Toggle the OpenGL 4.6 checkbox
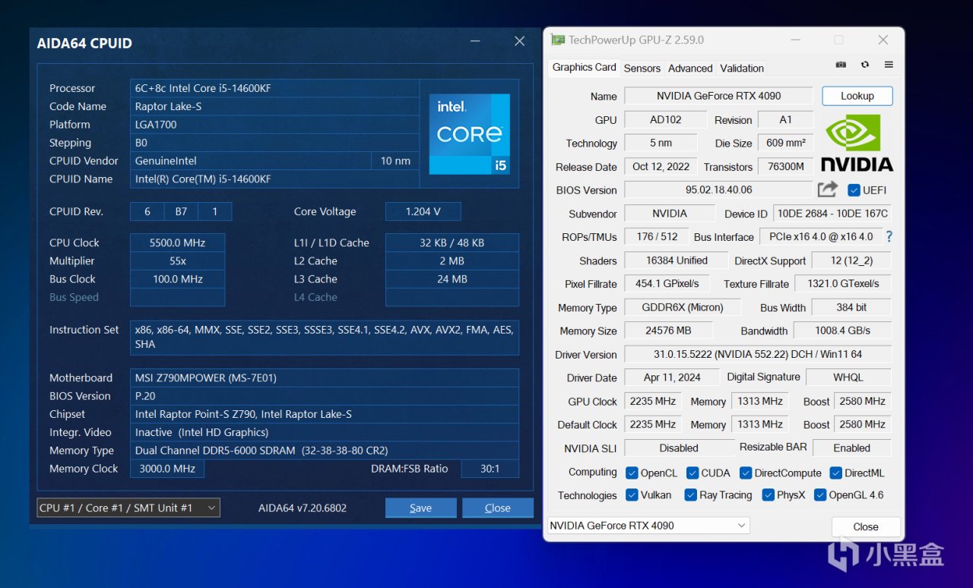The height and width of the screenshot is (588, 973). click(820, 495)
